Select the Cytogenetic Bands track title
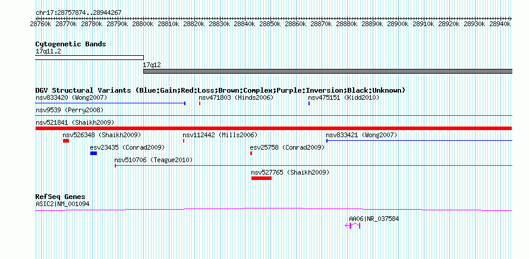 71,44
